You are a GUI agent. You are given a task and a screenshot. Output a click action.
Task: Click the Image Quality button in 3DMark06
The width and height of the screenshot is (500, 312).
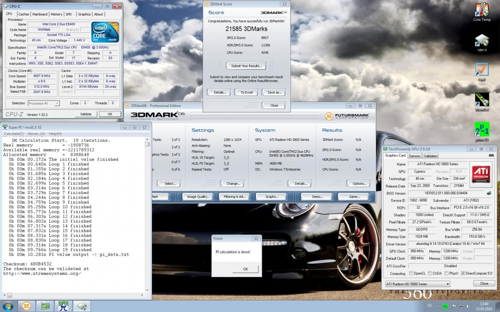198,196
